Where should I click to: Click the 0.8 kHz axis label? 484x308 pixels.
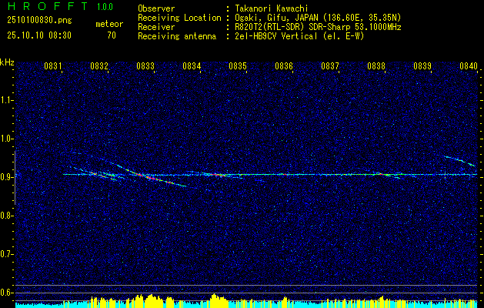pos(6,216)
